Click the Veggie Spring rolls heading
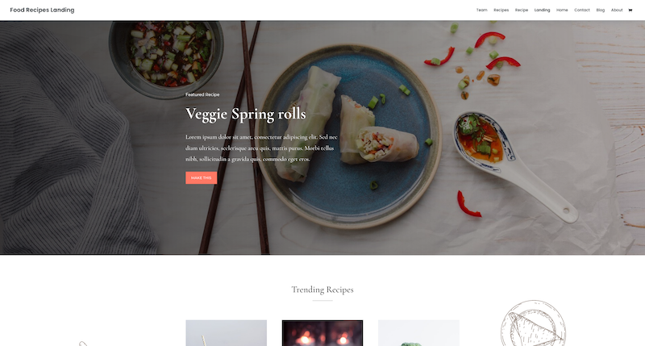Screen dimensions: 645x346 [x=246, y=114]
